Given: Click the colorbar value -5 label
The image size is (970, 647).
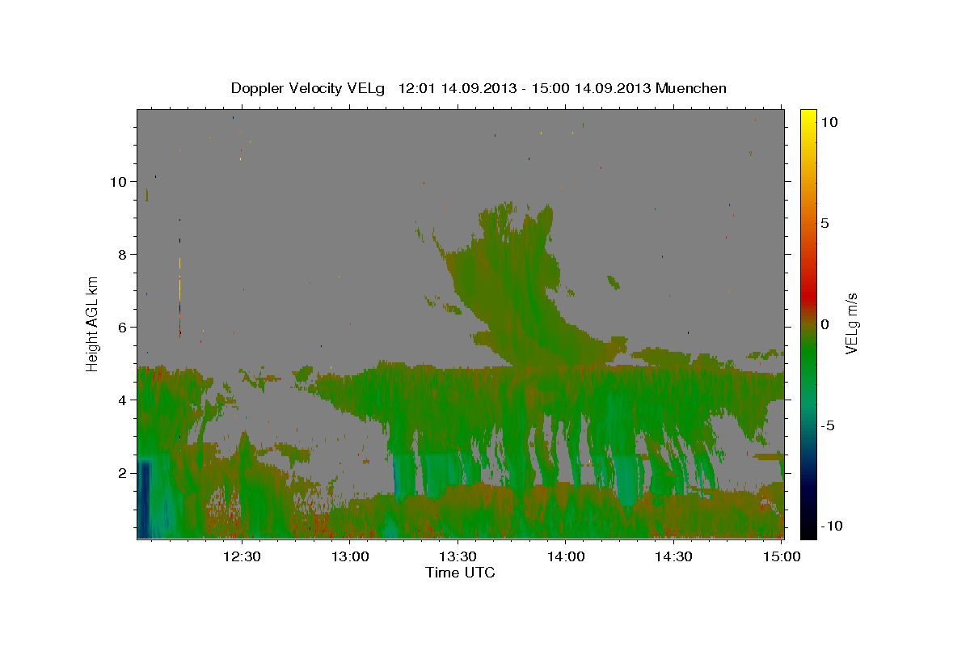Looking at the screenshot, I should pyautogui.click(x=827, y=425).
